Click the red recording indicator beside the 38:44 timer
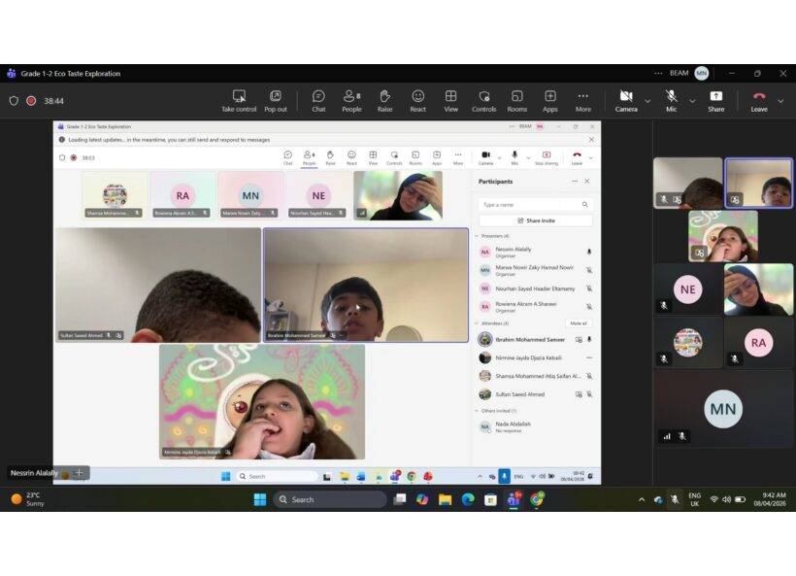This screenshot has height=576, width=796. [31, 100]
